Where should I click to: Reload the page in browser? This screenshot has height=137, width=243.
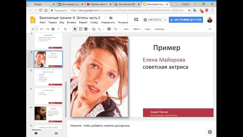(41, 10)
